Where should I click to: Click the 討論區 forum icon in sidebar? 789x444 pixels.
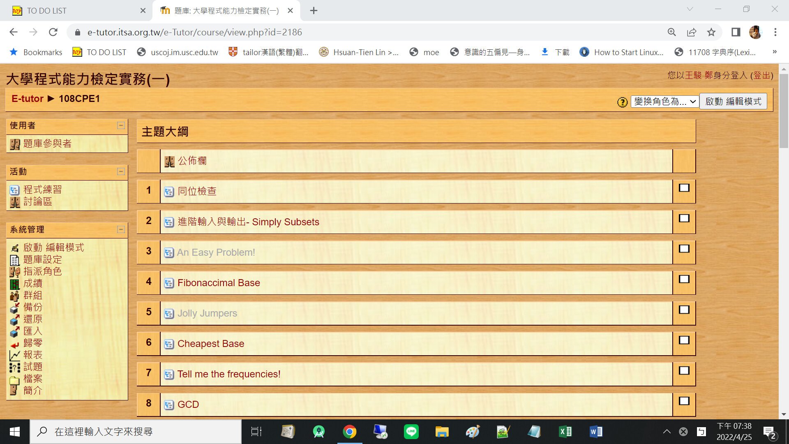point(15,202)
